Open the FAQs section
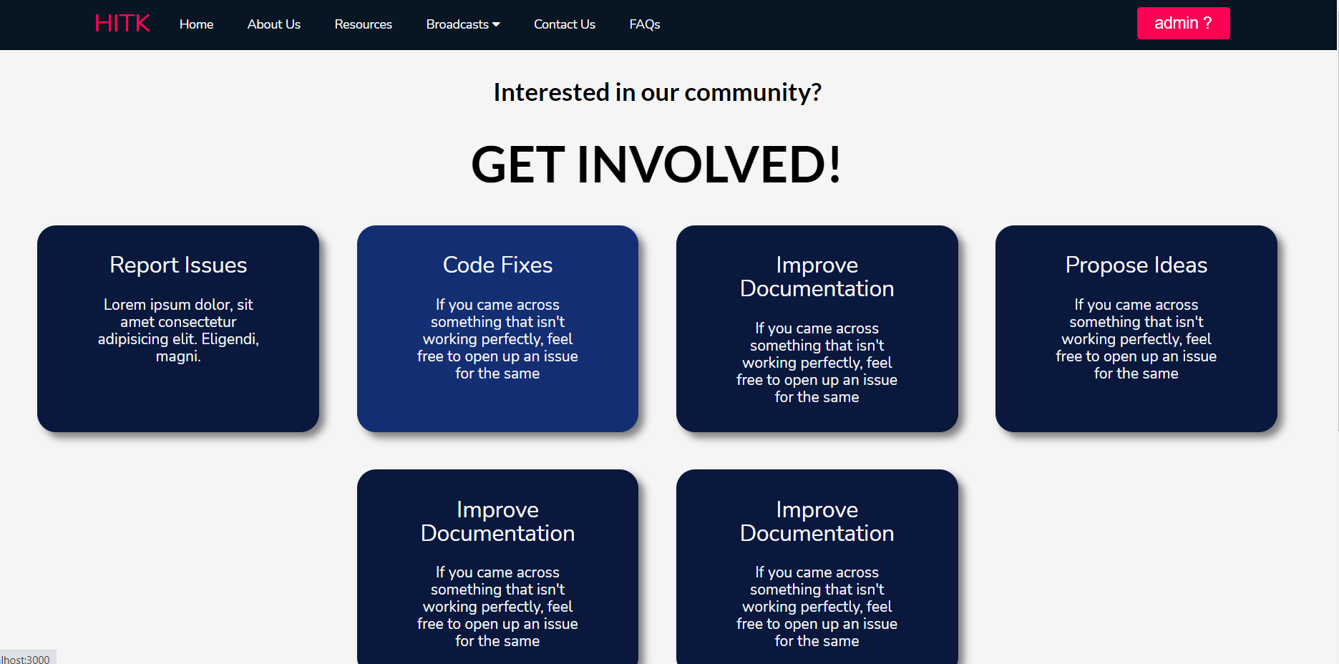Image resolution: width=1339 pixels, height=664 pixels. [644, 24]
